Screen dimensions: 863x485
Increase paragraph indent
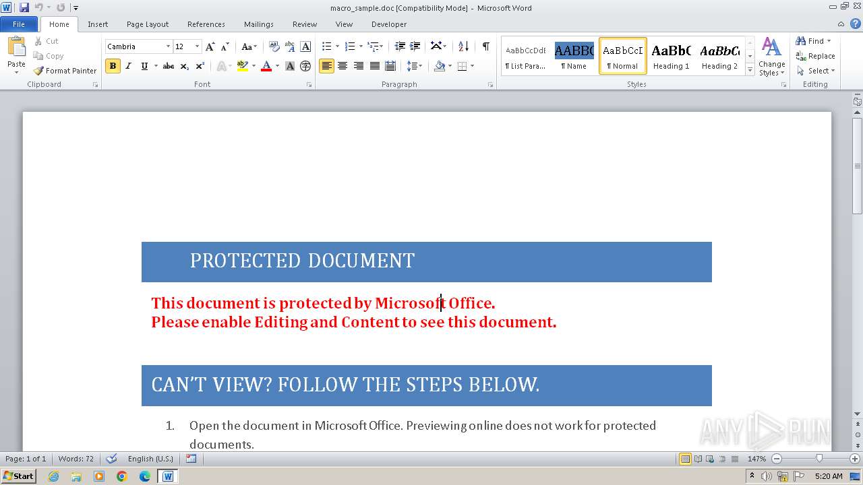click(415, 46)
